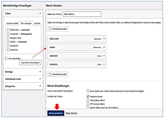This screenshot has height=118, width=164.
Task: Open KONTAKT menu item options arrow
Action: (104, 56)
